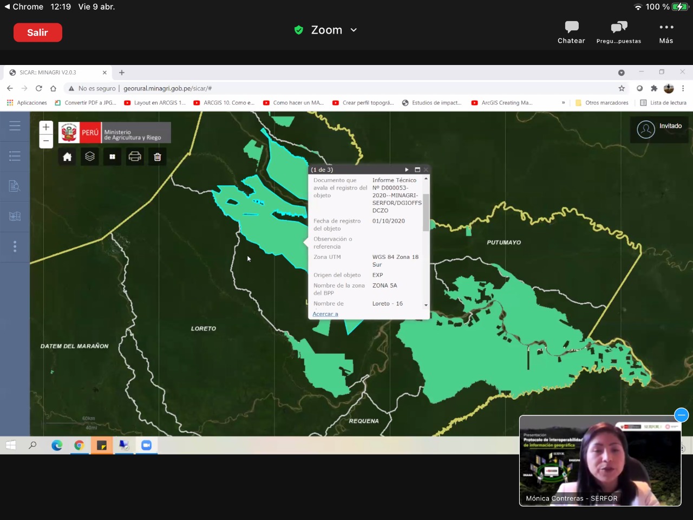
Task: Open the Zoom app in taskbar
Action: point(146,445)
